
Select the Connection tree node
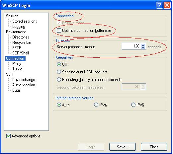(x=15, y=58)
